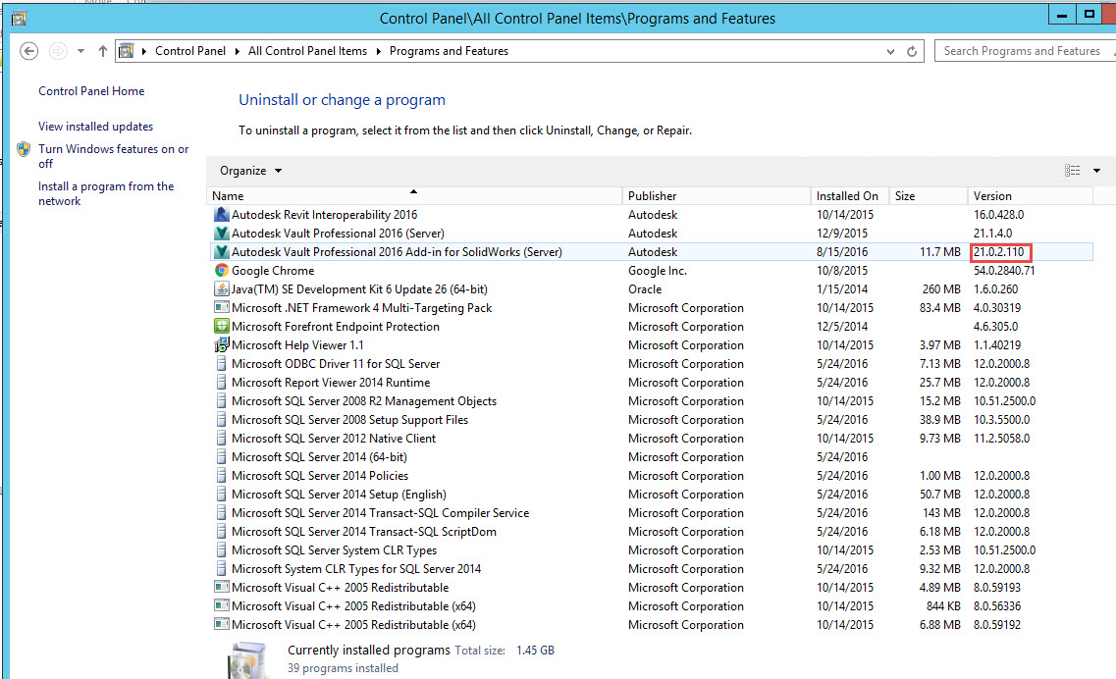Viewport: 1116px width, 679px height.
Task: Click 260 MB size cell
Action: click(x=941, y=288)
